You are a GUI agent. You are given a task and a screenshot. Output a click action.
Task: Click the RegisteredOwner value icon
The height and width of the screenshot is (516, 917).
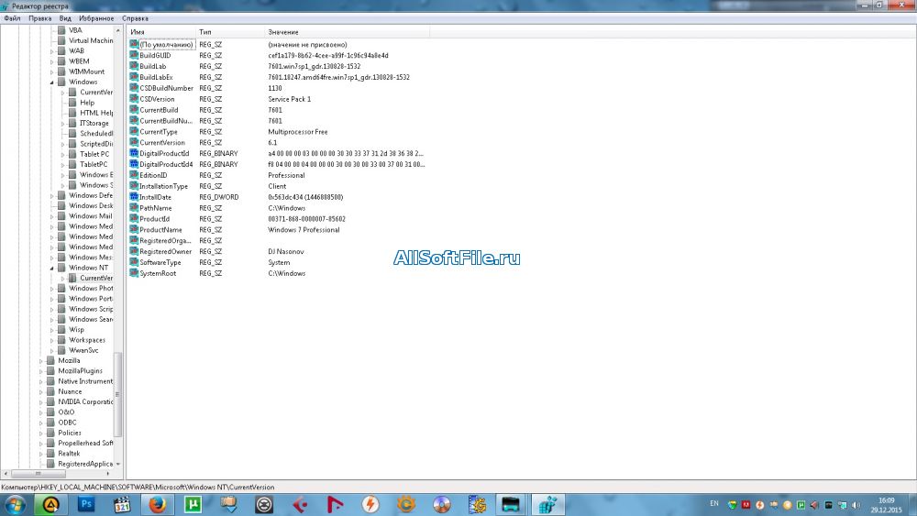pos(133,251)
